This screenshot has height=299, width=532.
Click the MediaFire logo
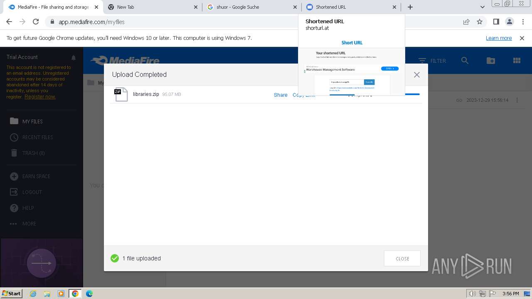coord(125,61)
